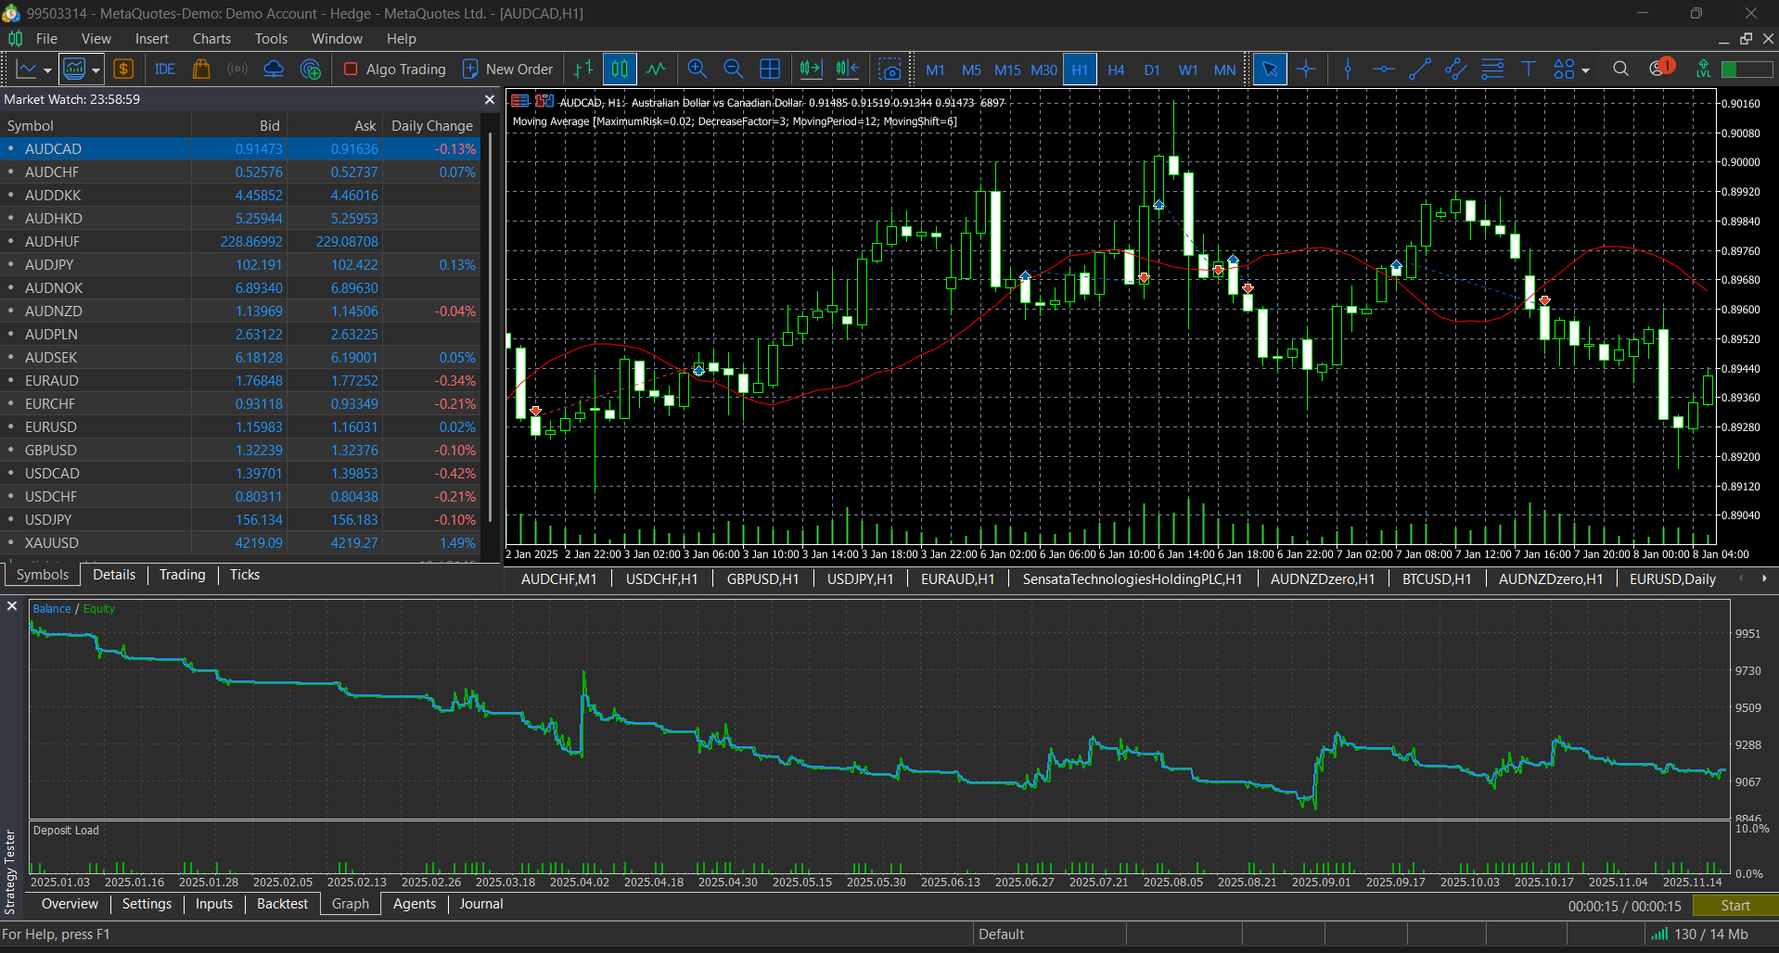This screenshot has height=953, width=1779.
Task: Switch chart to line chart mode
Action: [x=657, y=69]
